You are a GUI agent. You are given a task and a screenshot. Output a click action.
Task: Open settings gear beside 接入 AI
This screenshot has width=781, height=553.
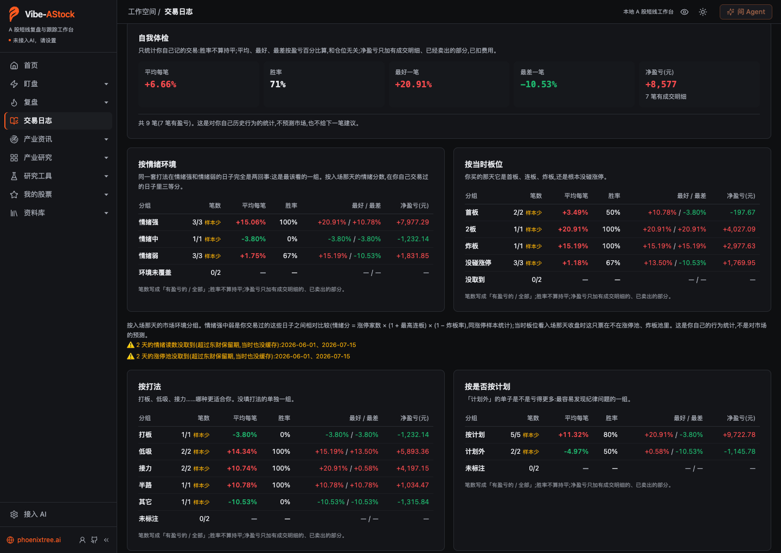[14, 515]
